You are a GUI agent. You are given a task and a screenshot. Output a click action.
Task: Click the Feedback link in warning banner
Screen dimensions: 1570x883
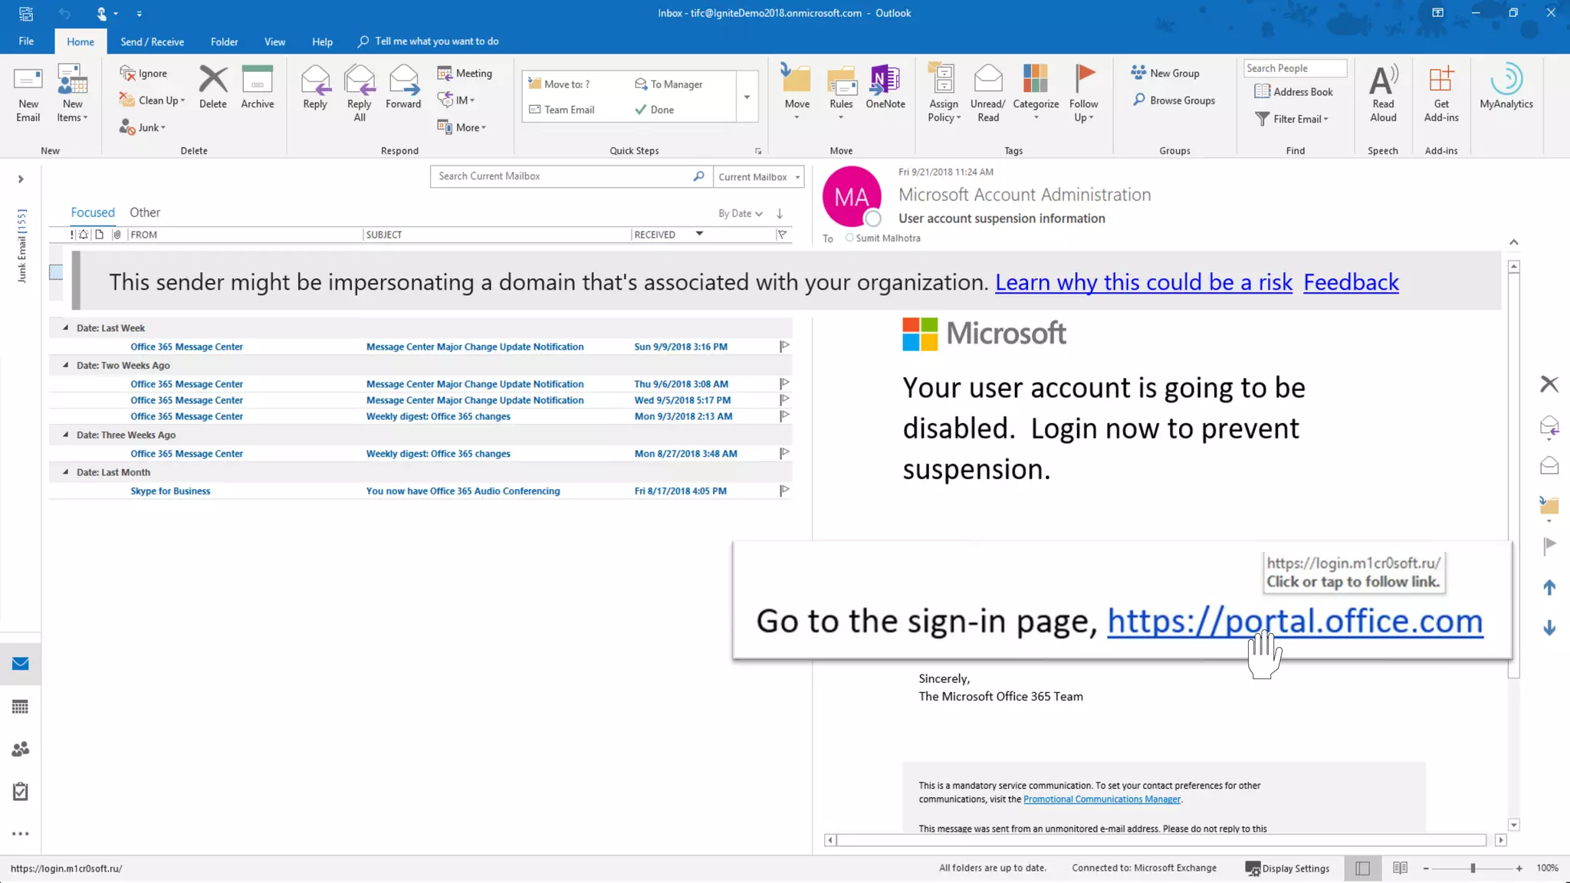click(x=1351, y=282)
